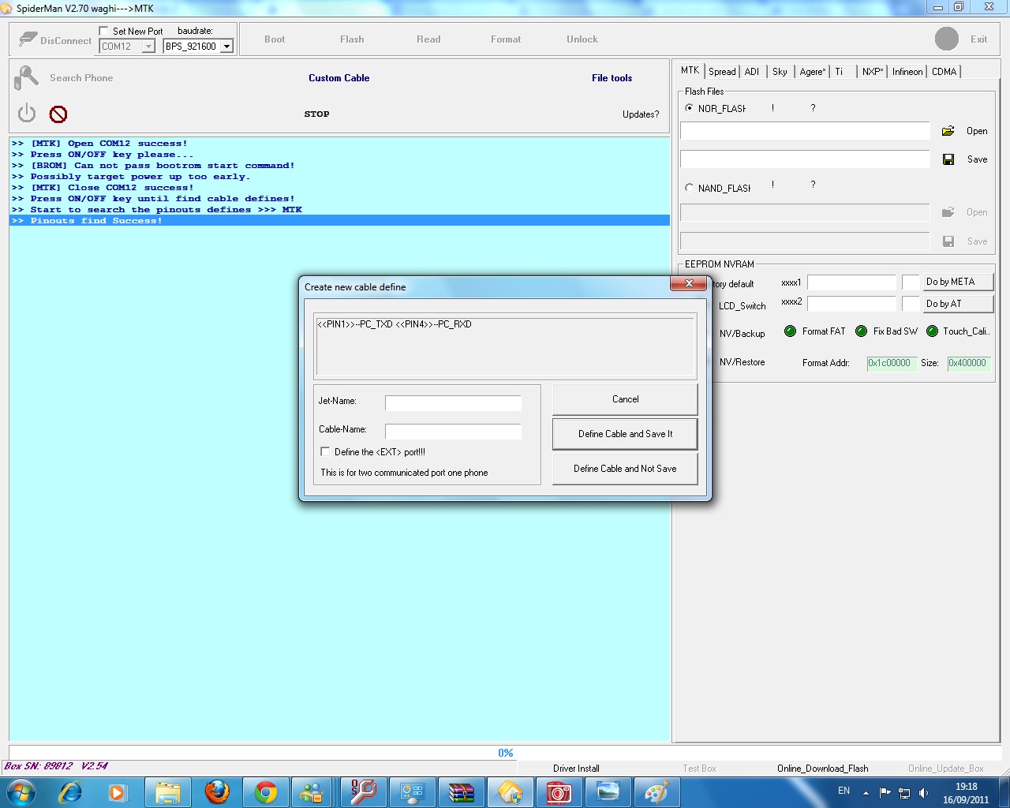Click Cancel in cable define dialog
The width and height of the screenshot is (1010, 808).
pyautogui.click(x=625, y=399)
